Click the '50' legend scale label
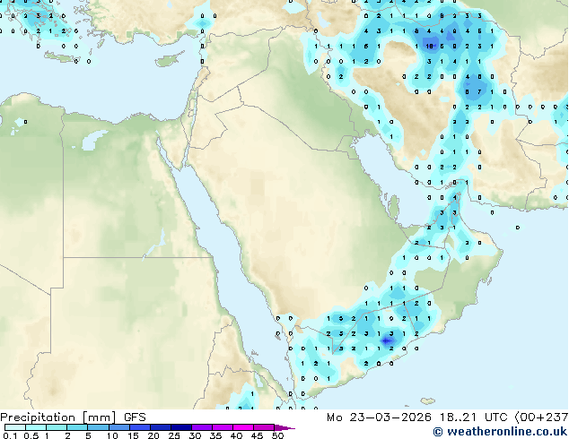This screenshot has width=569, height=439. (x=277, y=435)
